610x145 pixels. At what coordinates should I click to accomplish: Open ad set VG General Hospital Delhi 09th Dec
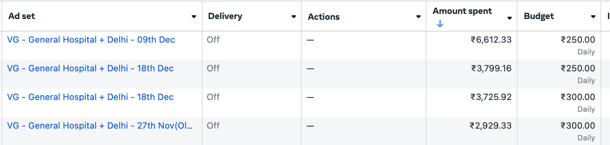pos(91,40)
